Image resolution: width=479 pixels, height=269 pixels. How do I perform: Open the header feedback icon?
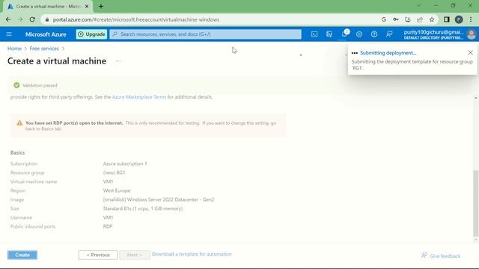(389, 34)
